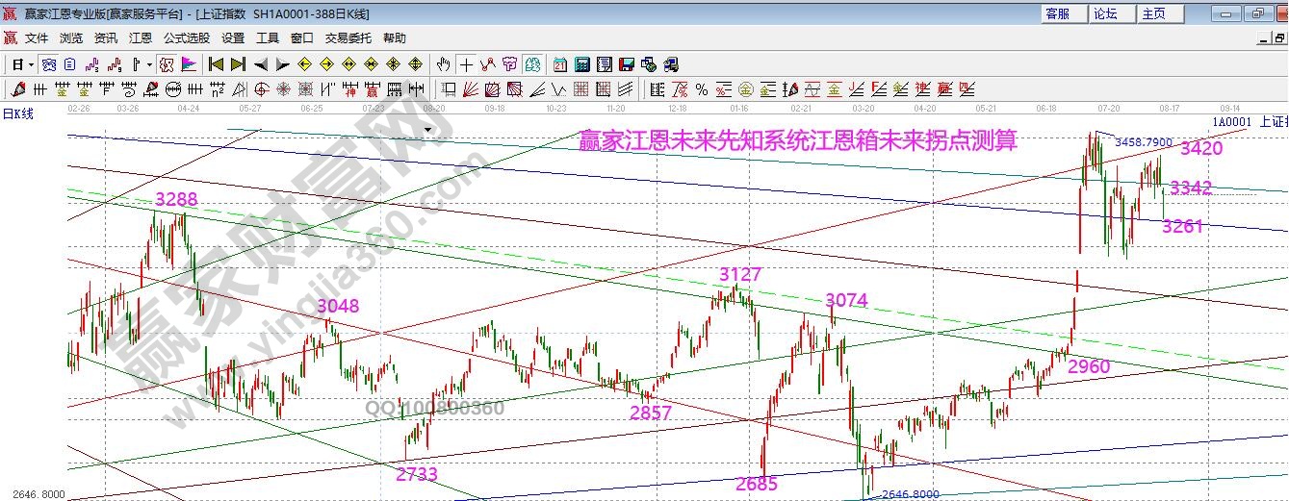
Task: Click the calendar icon showing 21
Action: 559,64
